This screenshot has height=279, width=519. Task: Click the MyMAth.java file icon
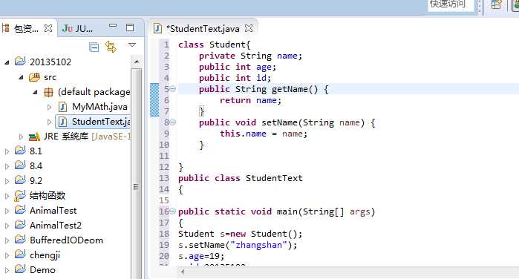[62, 107]
